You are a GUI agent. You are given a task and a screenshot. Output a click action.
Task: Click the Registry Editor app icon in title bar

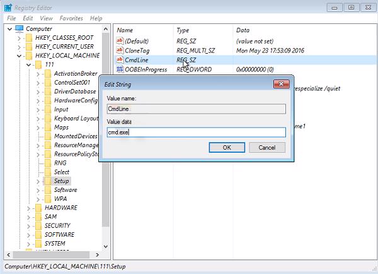(x=8, y=8)
